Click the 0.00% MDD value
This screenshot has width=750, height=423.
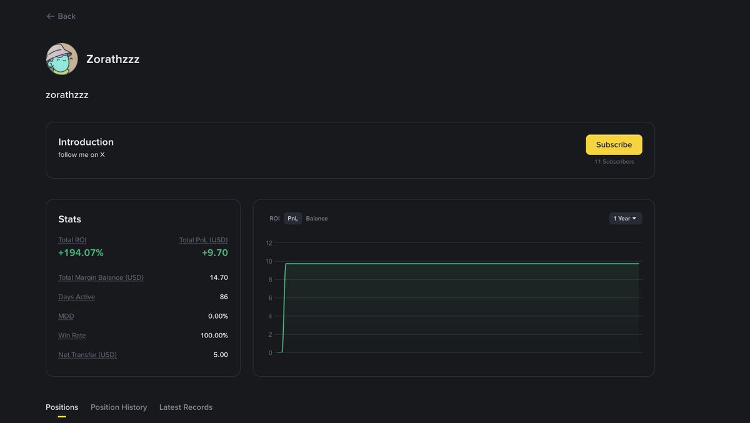[218, 316]
